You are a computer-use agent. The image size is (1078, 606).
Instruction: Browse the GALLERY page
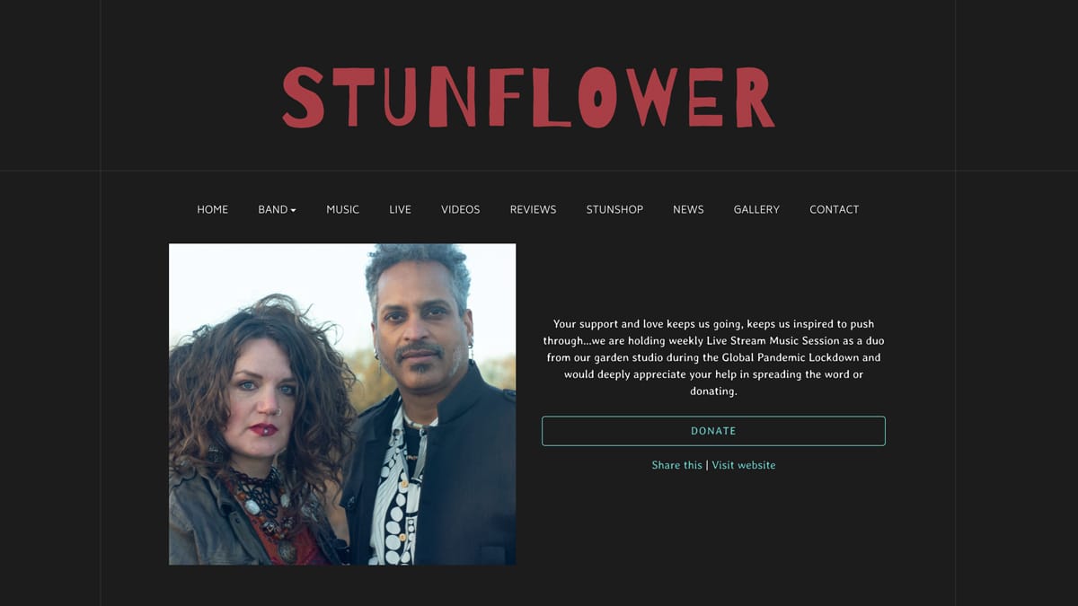coord(756,209)
